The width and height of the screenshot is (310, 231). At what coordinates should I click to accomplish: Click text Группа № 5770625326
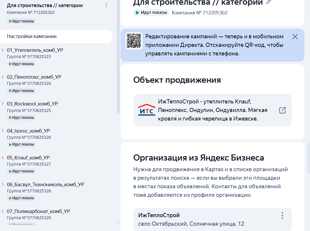tap(29, 137)
